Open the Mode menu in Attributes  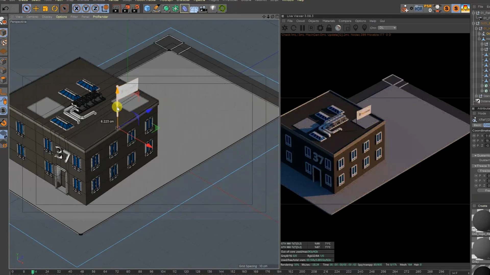482,114
